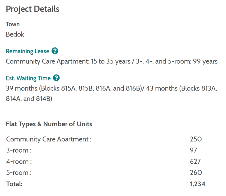Click the Community Care Apartment lease description text
This screenshot has width=226, height=196.
[x=111, y=62]
